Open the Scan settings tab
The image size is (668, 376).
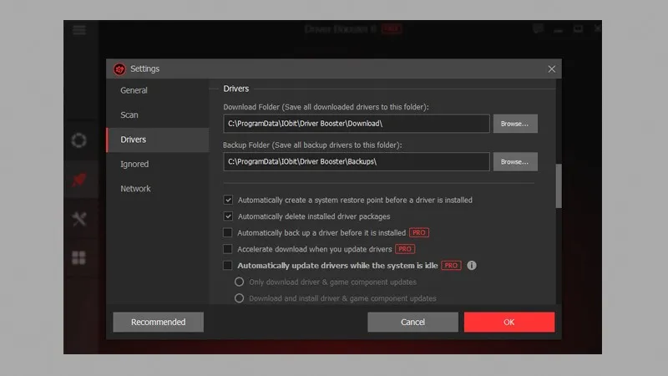(x=158, y=115)
